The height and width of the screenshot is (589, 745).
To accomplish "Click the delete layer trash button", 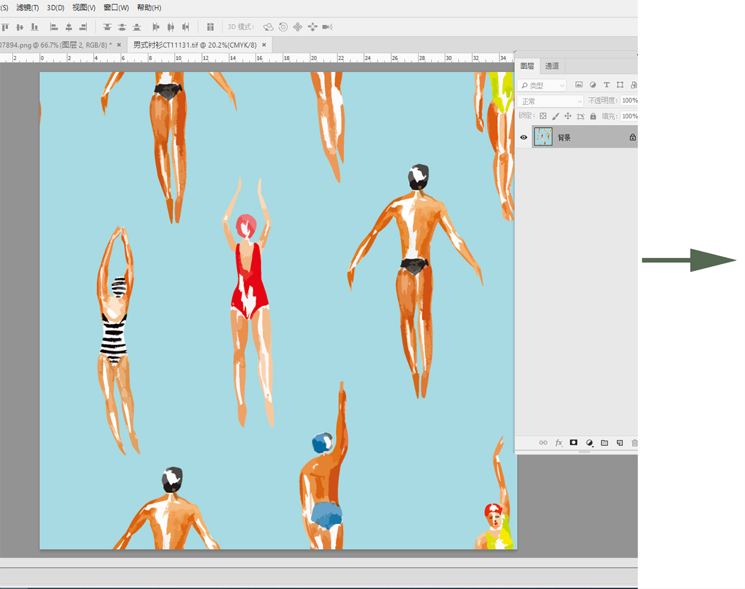I will pos(634,443).
